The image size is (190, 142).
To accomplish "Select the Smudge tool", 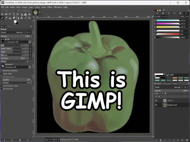I will 14,18.
